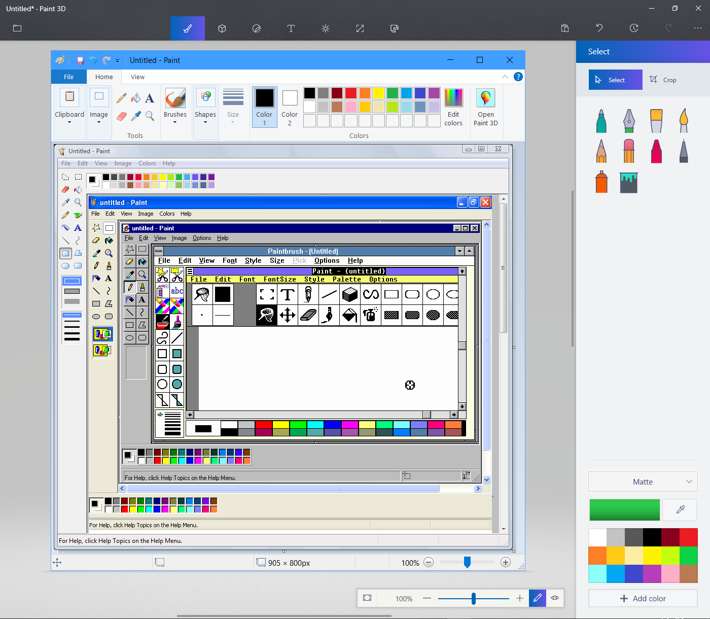
Task: Select the Text tool in Paint 3D toolbar
Action: (x=291, y=28)
